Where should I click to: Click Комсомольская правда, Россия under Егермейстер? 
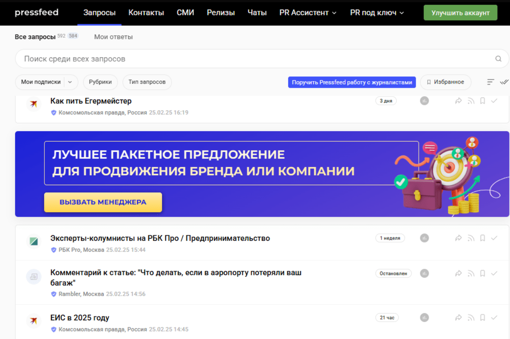click(103, 113)
